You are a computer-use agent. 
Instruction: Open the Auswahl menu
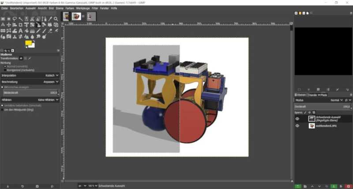(x=30, y=8)
